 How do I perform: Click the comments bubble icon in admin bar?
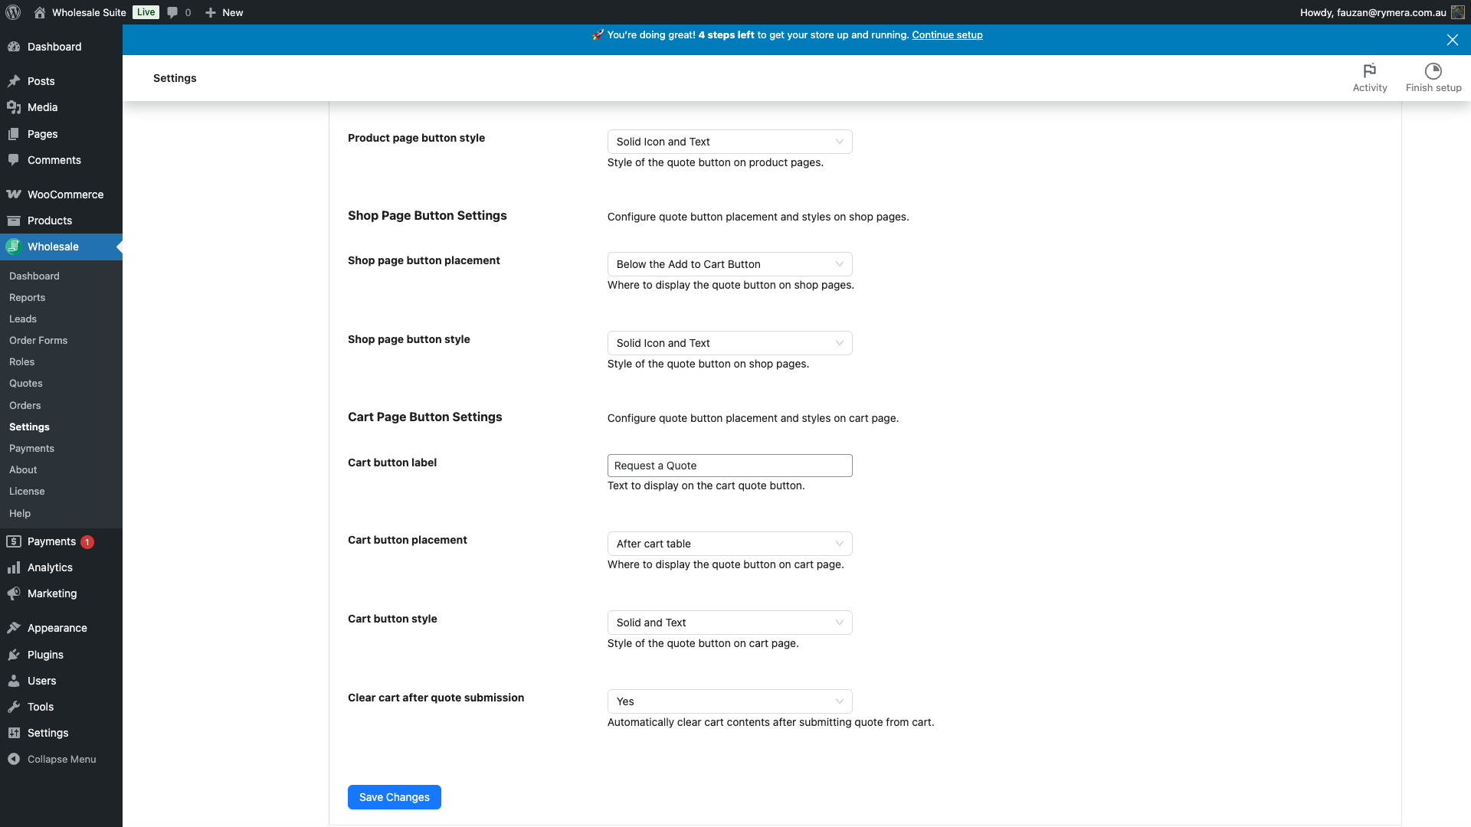pos(172,12)
